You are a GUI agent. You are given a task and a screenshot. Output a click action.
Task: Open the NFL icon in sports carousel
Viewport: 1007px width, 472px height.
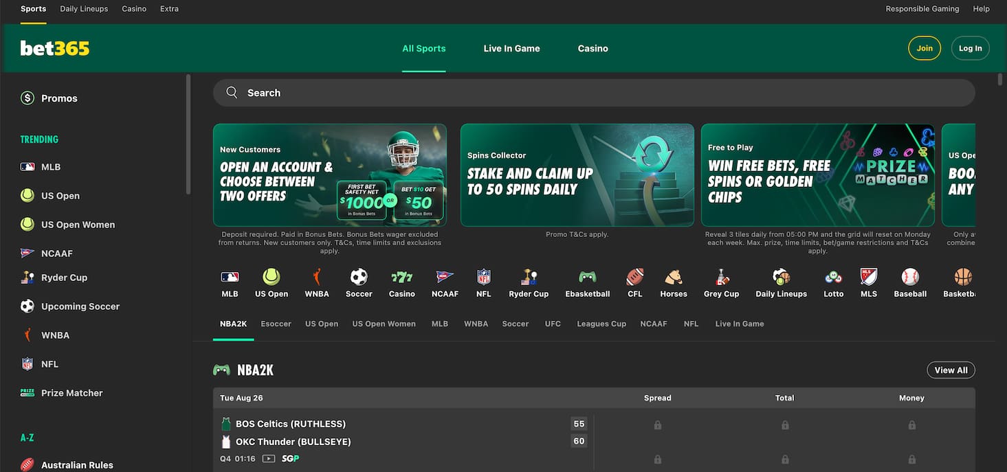coord(484,277)
